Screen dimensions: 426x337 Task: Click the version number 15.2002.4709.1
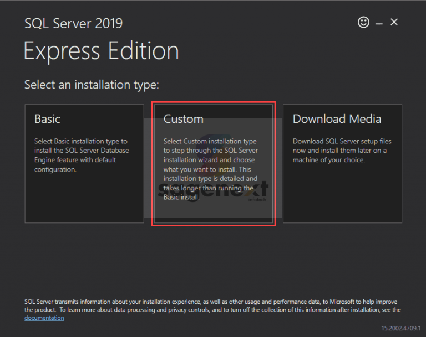point(400,328)
